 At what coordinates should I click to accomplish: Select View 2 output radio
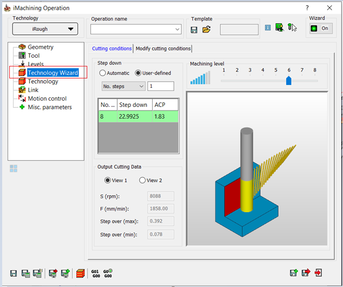pos(142,180)
